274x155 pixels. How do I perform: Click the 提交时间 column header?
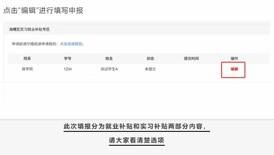[x=191, y=59]
